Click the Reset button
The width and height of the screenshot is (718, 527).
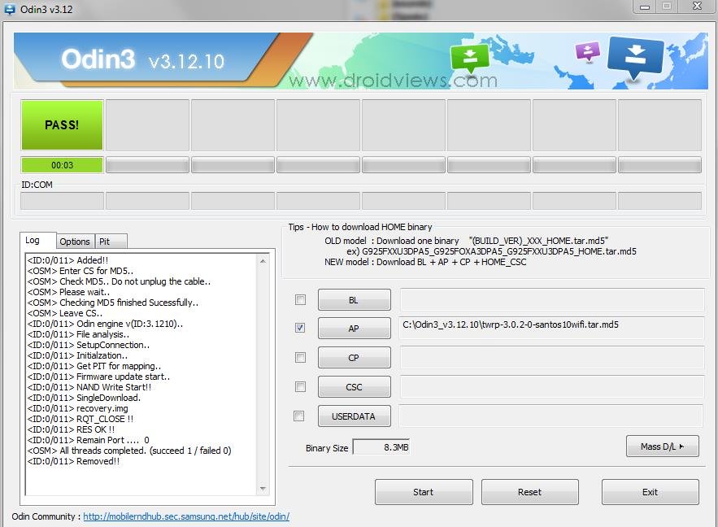(530, 492)
